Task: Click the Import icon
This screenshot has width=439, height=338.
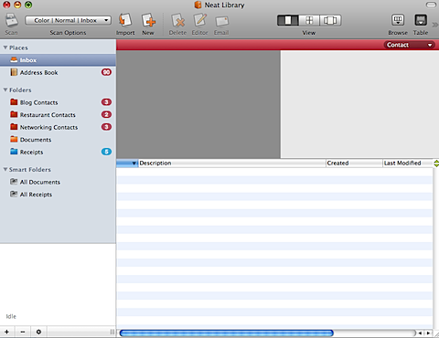Action: [x=125, y=20]
